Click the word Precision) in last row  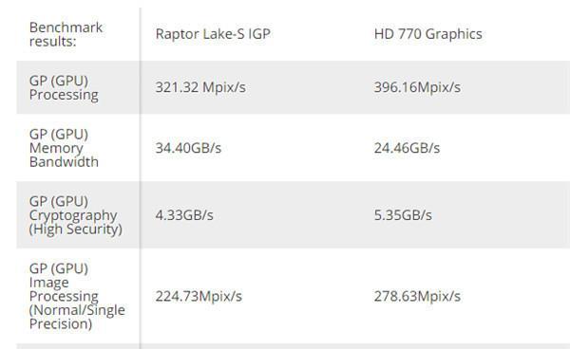click(x=61, y=324)
